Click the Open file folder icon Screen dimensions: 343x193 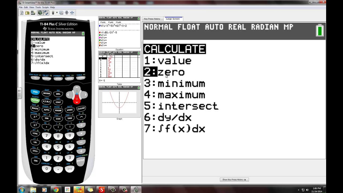coord(27,13)
